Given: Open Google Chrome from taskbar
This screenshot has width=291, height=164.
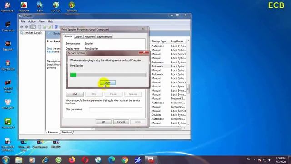Looking at the screenshot, I should click(125, 160).
